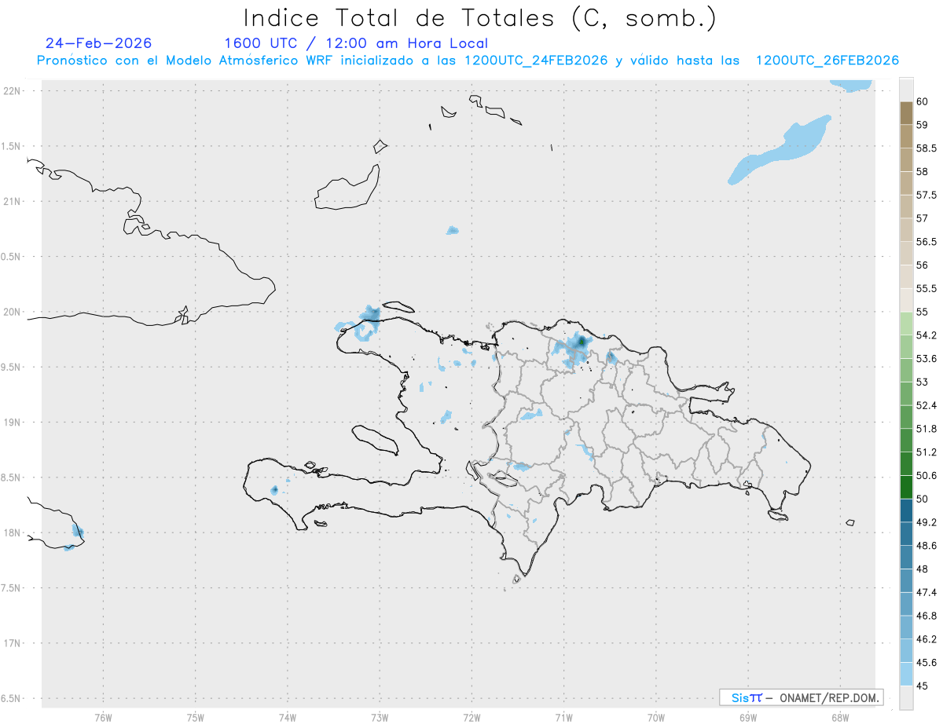
Task: Click the '19N' latitude label
Action: coord(12,422)
